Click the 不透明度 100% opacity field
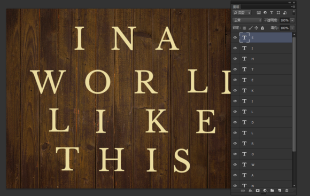310x196 pixels. 285,20
